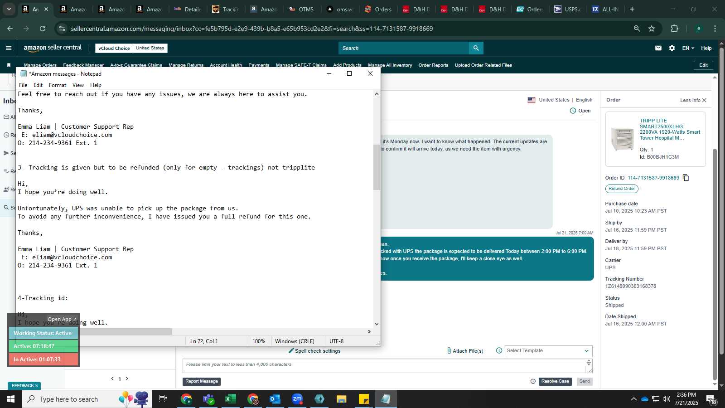Click the Seller Central search field

coord(404,48)
